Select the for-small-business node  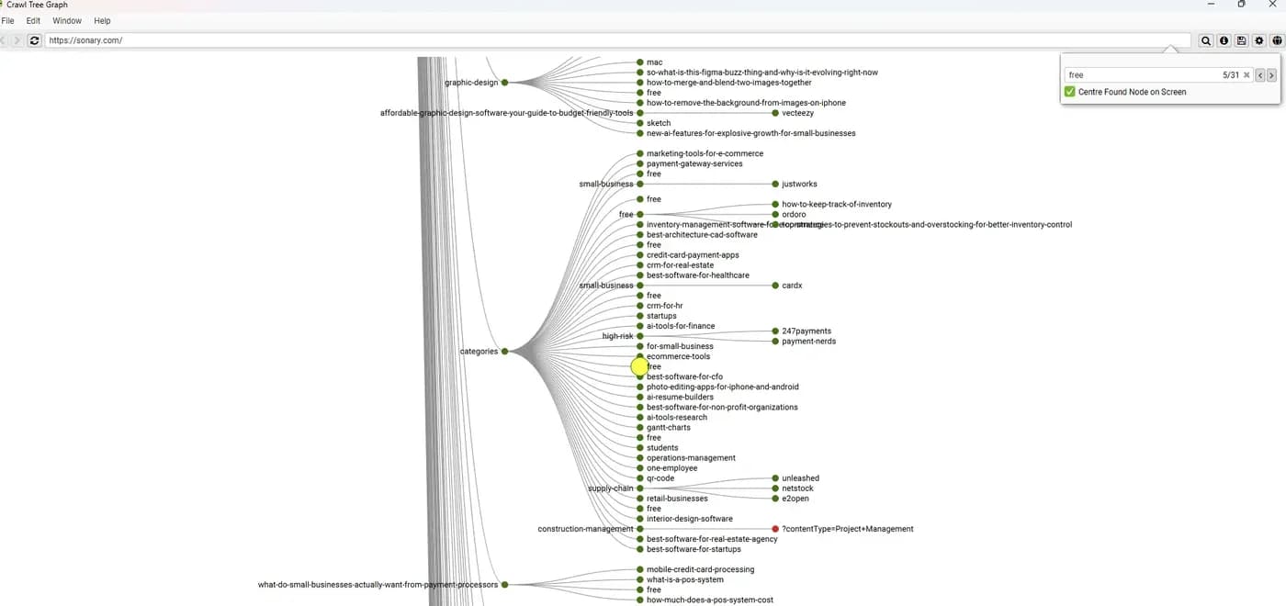[x=680, y=346]
